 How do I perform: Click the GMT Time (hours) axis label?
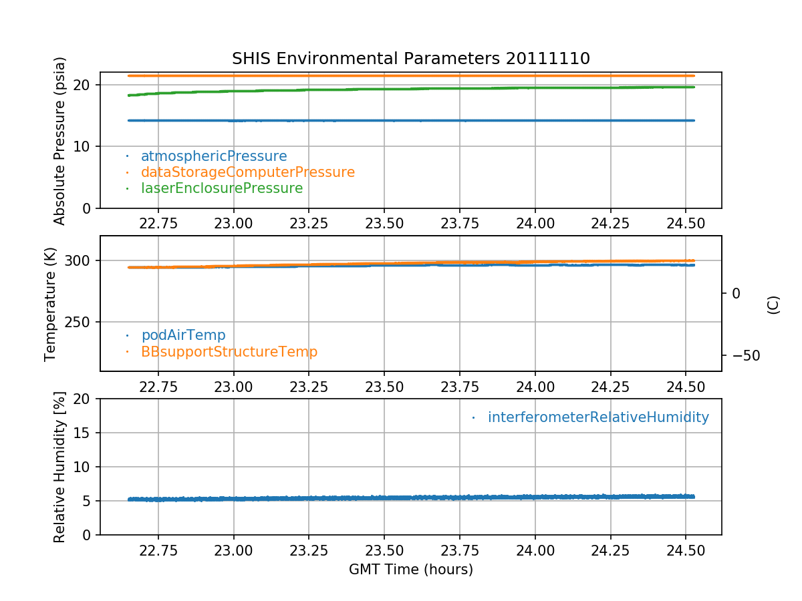[410, 570]
